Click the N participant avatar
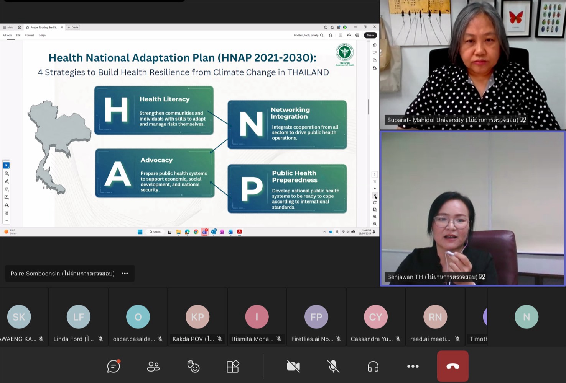The height and width of the screenshot is (383, 566). (527, 317)
